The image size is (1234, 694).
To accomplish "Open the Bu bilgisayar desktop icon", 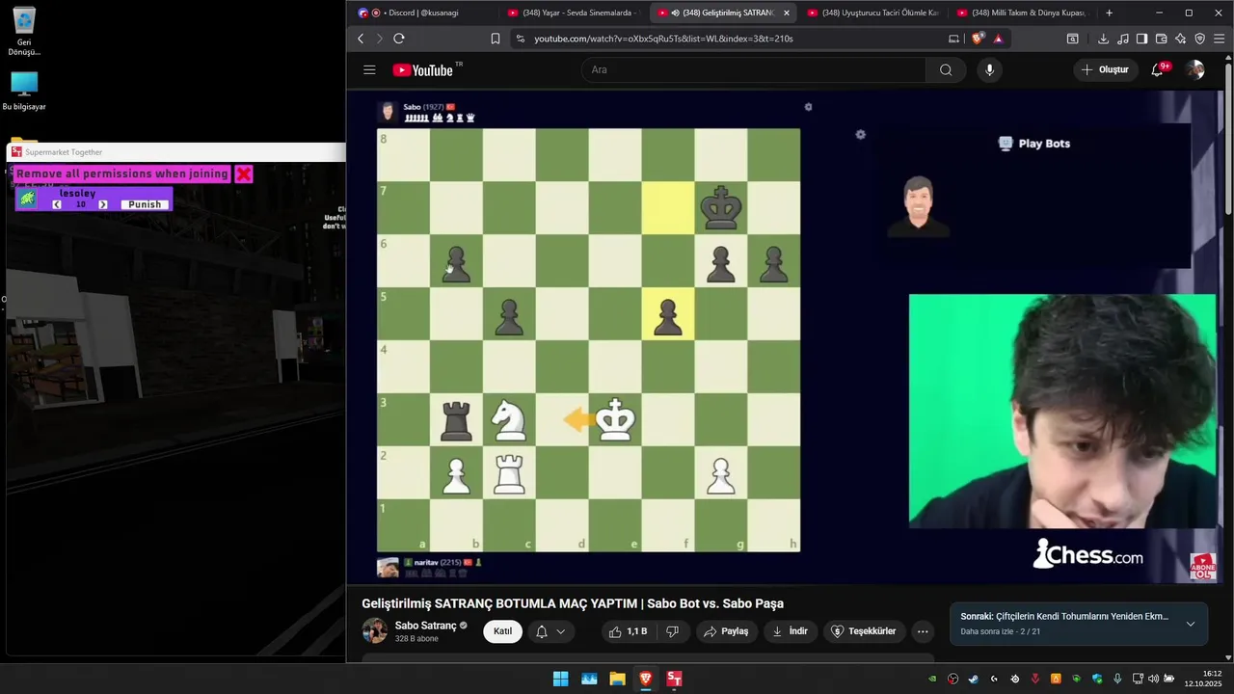I will coord(24,92).
